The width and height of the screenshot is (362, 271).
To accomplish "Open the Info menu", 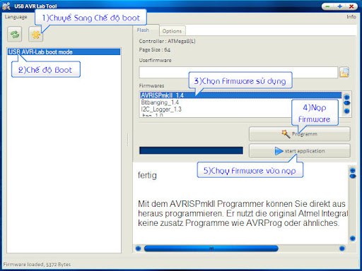I will pyautogui.click(x=351, y=17).
